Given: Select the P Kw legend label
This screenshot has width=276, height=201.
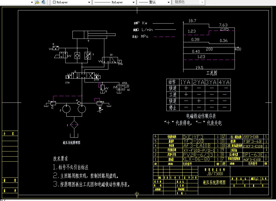Looking at the screenshot, I should click(140, 23).
